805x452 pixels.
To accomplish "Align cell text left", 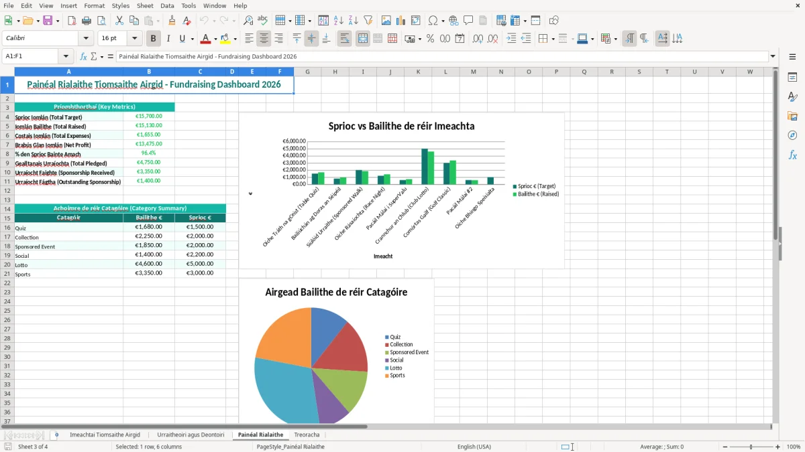I will [249, 39].
